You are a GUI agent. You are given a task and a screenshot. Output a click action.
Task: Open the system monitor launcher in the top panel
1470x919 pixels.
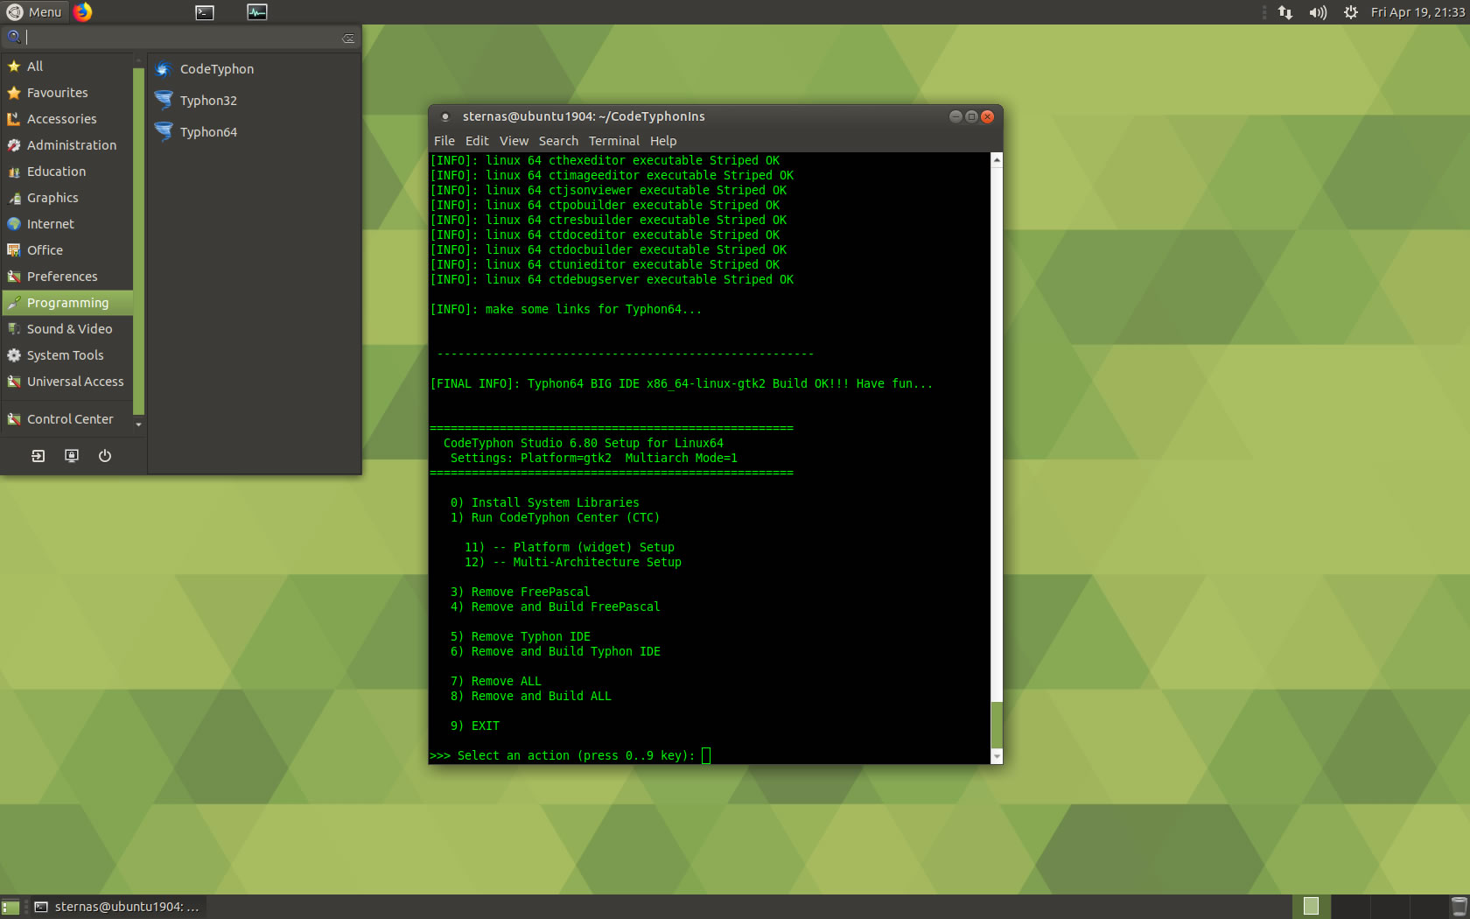pyautogui.click(x=257, y=11)
